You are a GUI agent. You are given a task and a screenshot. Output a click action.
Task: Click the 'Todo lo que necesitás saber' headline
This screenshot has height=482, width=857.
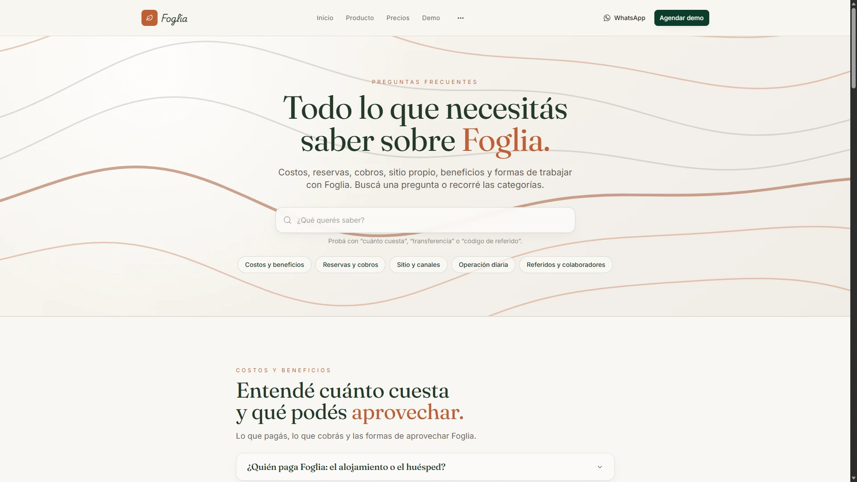tap(425, 125)
